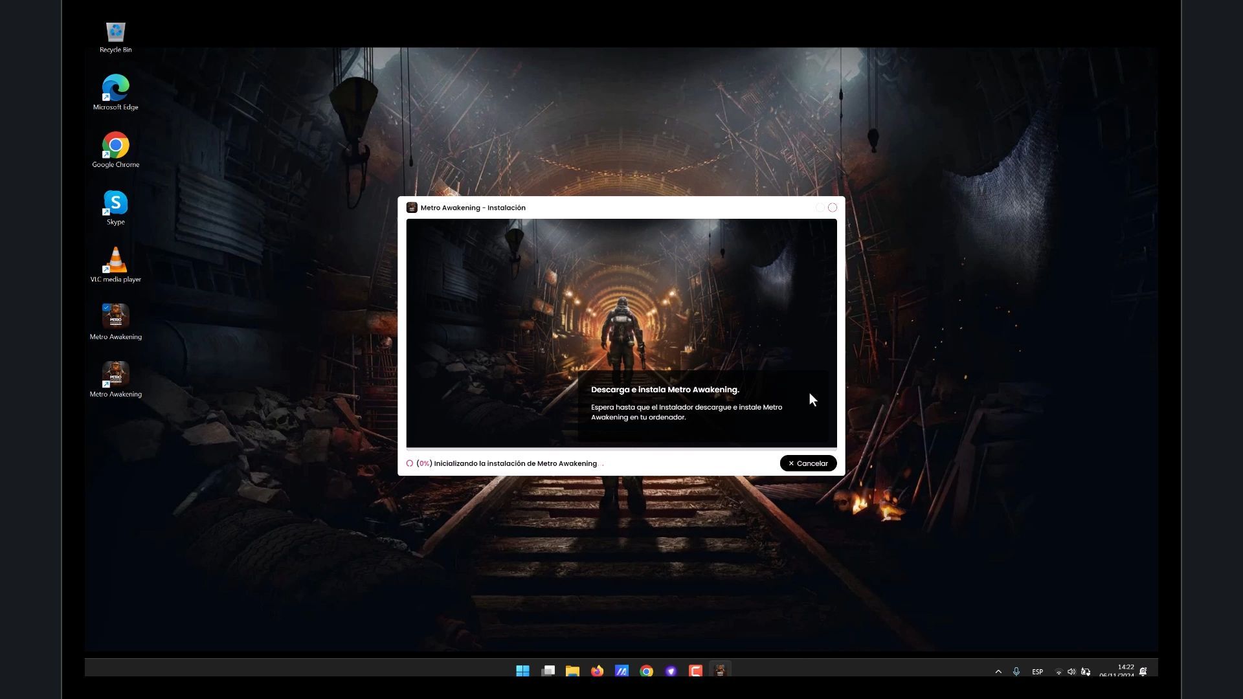Image resolution: width=1243 pixels, height=699 pixels.
Task: Click the faint minimize circle in installer title bar
Action: coord(820,208)
